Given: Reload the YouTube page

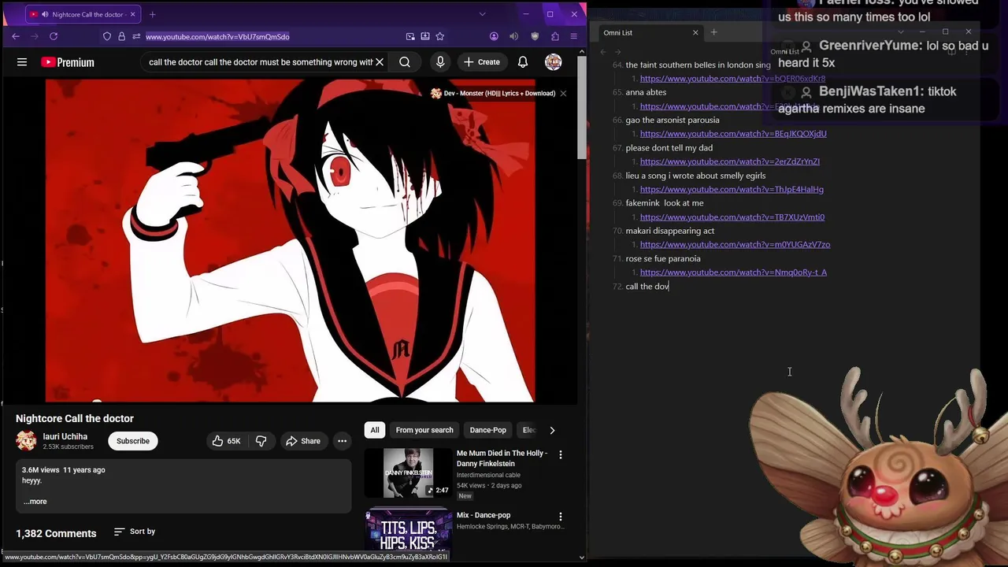Looking at the screenshot, I should tap(54, 36).
